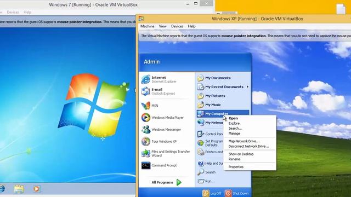Launch MSN butterfly icon

click(x=146, y=106)
